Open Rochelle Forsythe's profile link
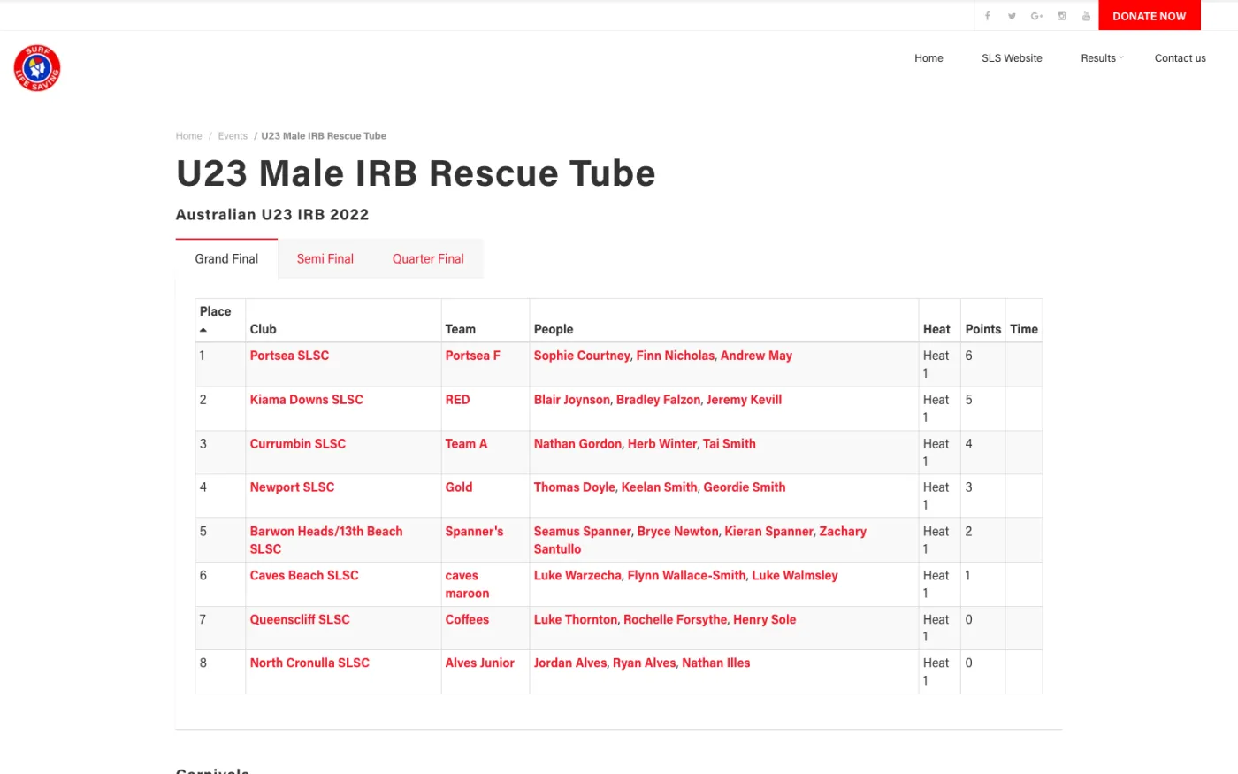The height and width of the screenshot is (774, 1238). tap(675, 620)
